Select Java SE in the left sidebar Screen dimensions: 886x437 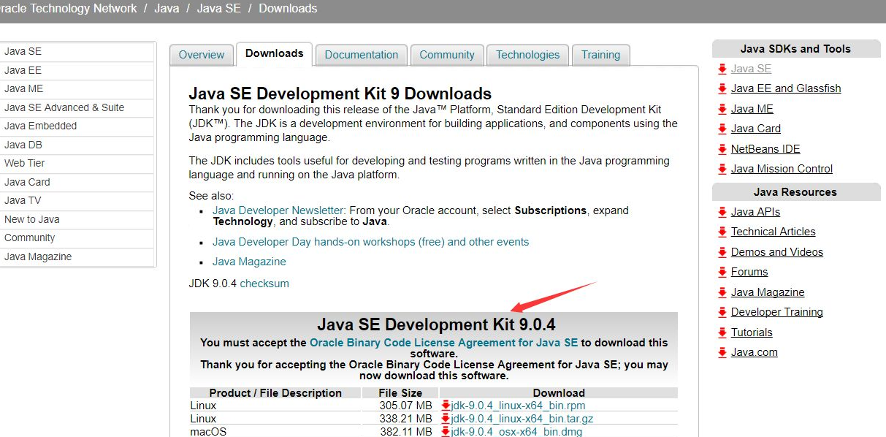click(77, 52)
